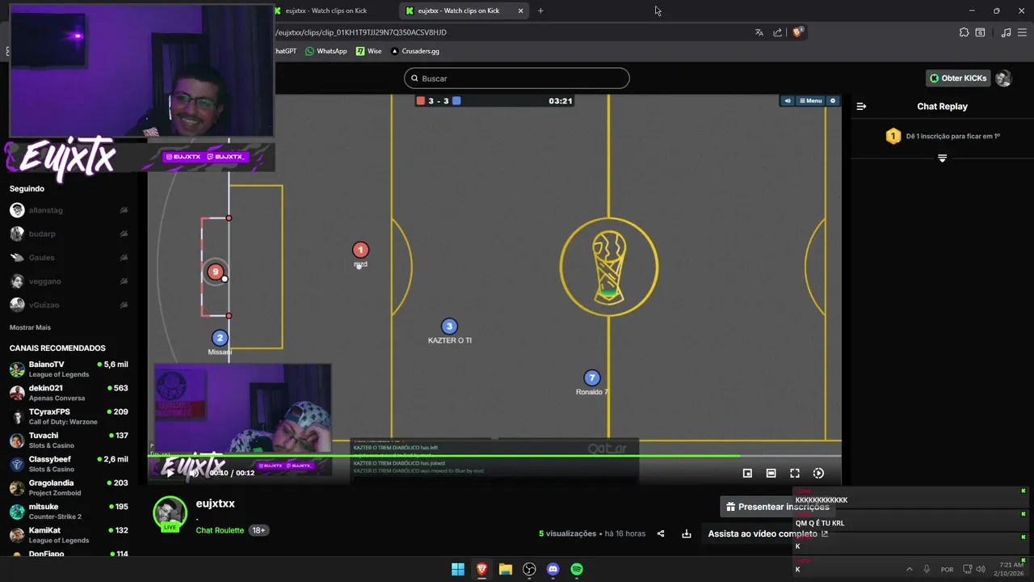Open Assista ao vídeo completo link
This screenshot has width=1034, height=582.
click(x=768, y=533)
